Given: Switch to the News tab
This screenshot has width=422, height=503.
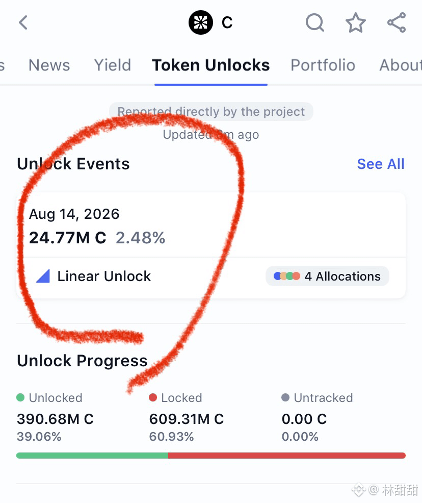Looking at the screenshot, I should (49, 65).
